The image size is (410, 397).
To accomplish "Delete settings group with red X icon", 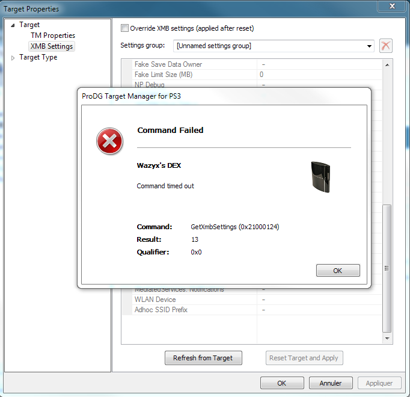I will (386, 46).
